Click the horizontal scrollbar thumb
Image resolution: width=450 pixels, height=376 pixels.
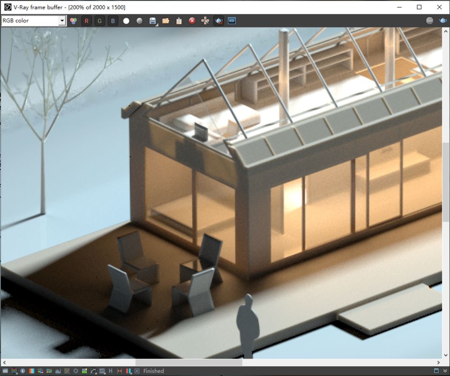[188, 362]
